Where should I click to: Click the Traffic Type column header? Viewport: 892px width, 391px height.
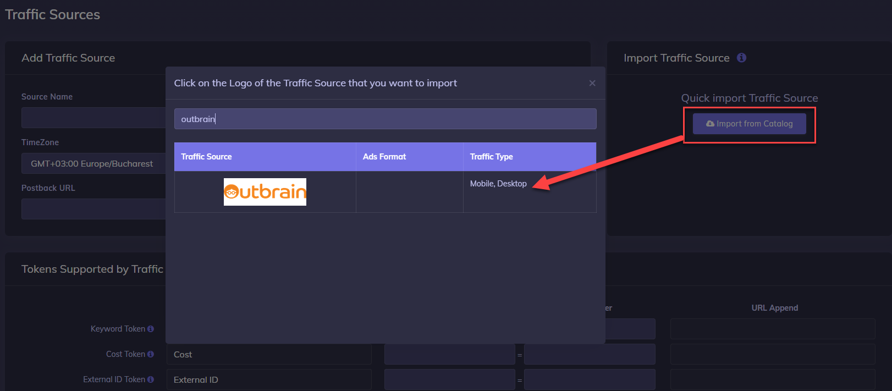(530, 157)
